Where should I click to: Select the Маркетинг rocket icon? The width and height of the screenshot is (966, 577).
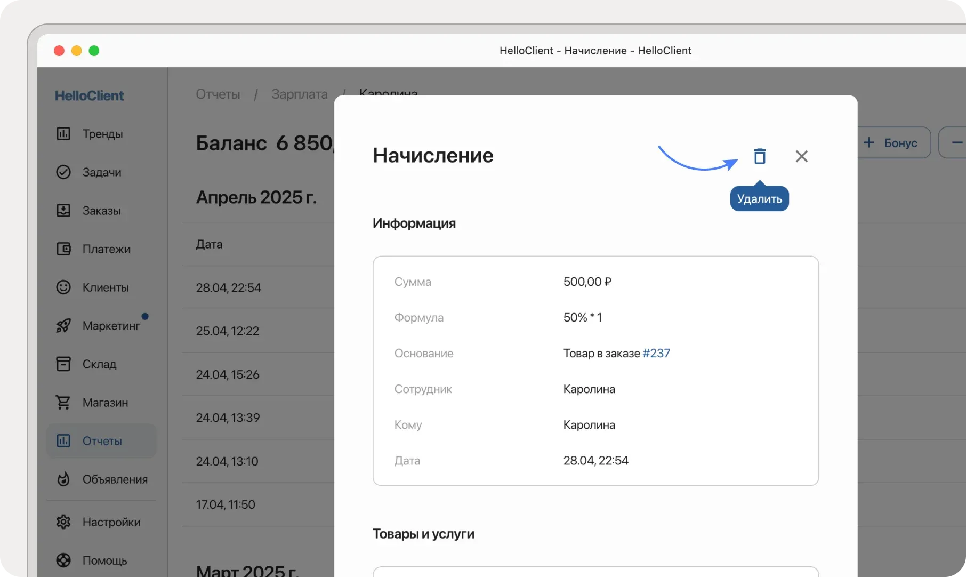pos(63,326)
